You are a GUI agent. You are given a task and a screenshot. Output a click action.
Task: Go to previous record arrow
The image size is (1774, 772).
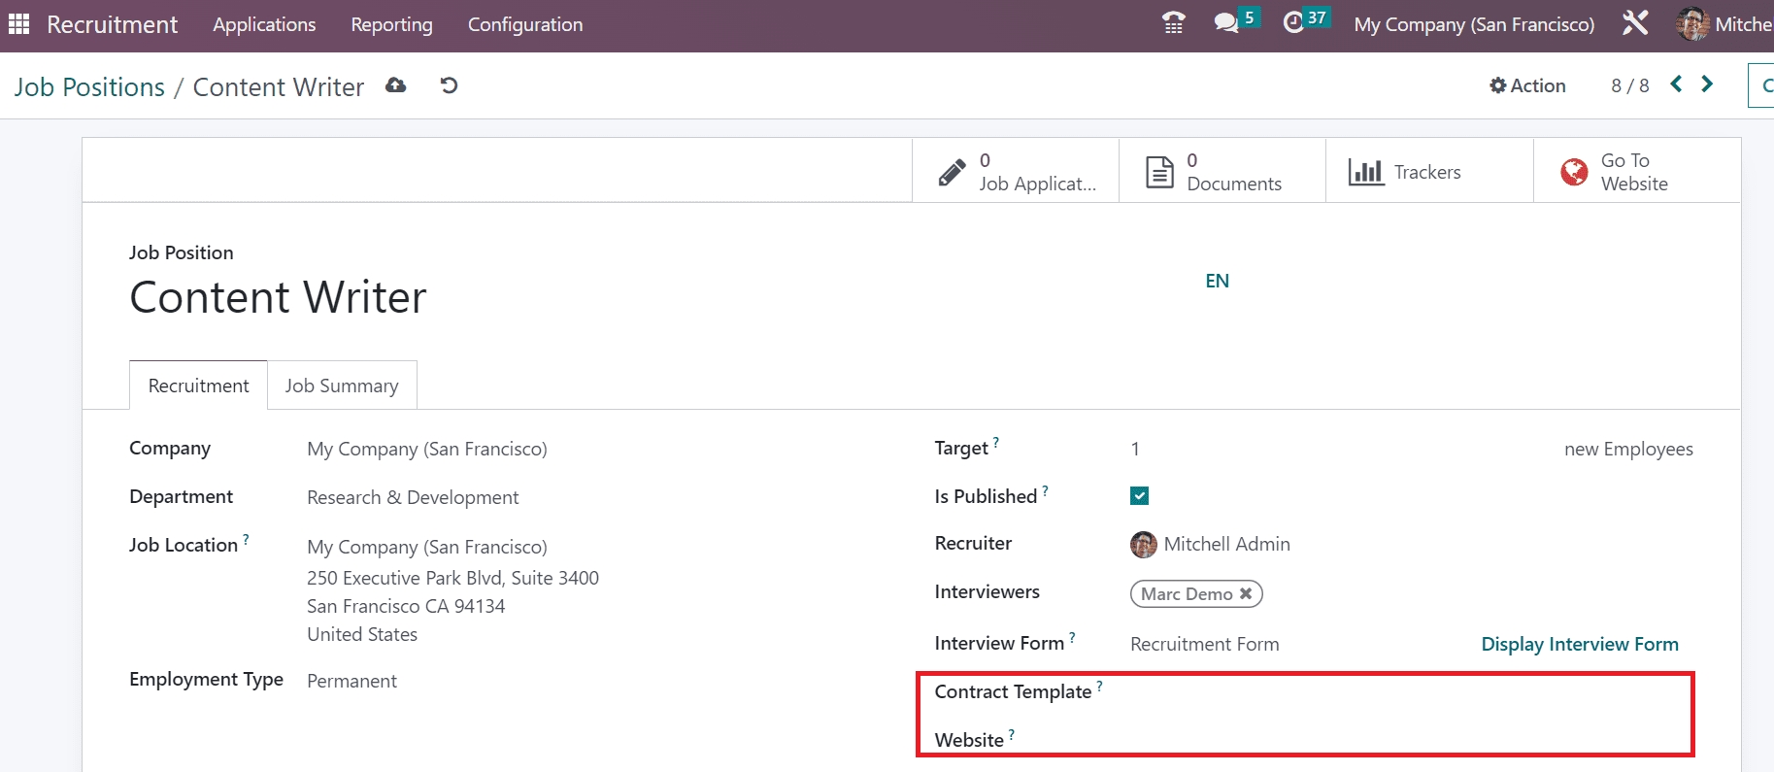1676,84
